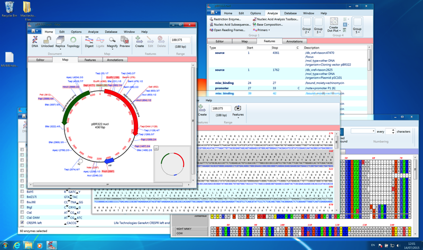The width and height of the screenshot is (423, 250).
Task: Click Restriction Enzyme... in Analyze ribbon
Action: tap(227, 19)
